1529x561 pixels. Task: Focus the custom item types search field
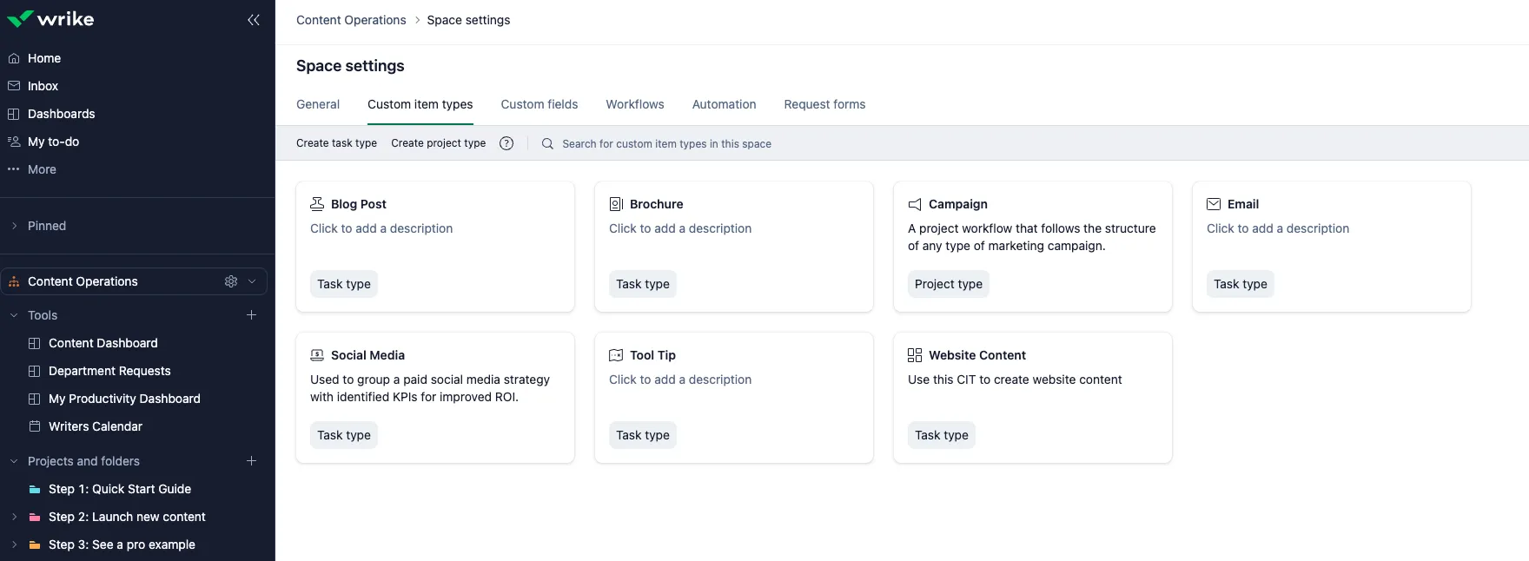[666, 144]
